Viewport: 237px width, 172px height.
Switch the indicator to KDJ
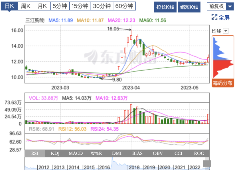click(x=55, y=153)
